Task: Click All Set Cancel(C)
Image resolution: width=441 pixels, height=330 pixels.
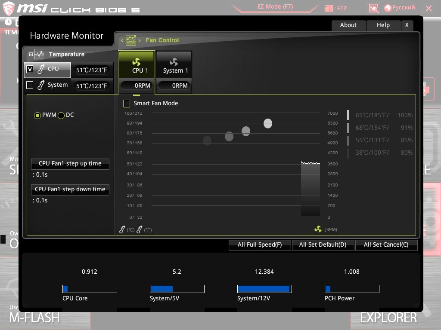Action: (386, 244)
